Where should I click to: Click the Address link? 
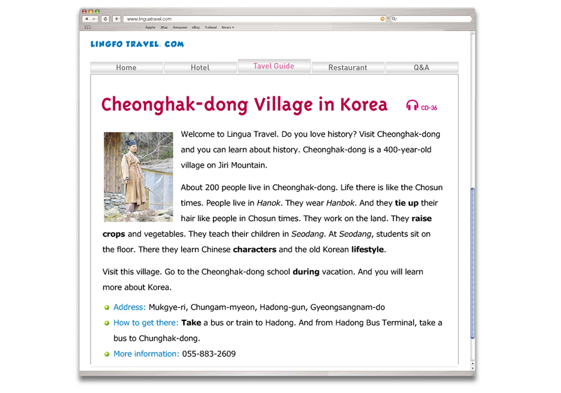click(x=129, y=308)
